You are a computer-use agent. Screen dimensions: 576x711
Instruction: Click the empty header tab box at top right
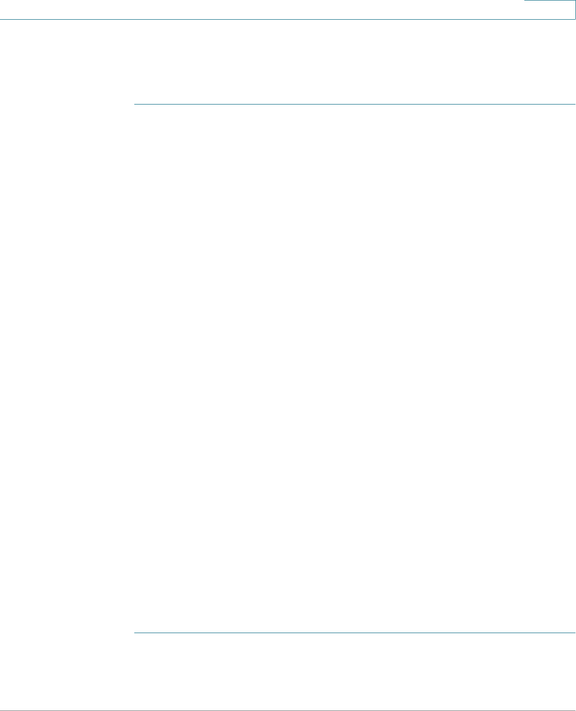[550, 10]
